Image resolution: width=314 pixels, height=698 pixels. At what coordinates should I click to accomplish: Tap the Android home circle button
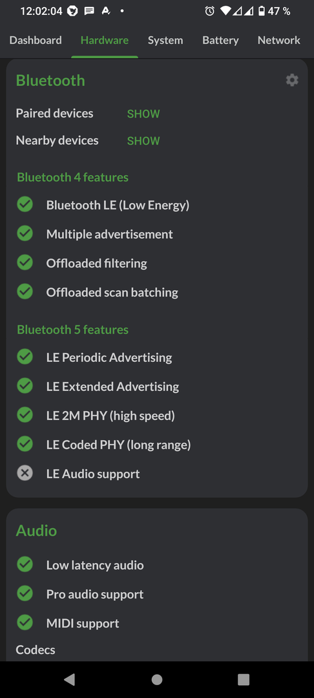coord(157,679)
